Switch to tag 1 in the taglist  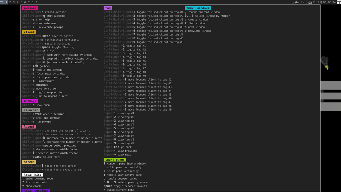(6, 2)
